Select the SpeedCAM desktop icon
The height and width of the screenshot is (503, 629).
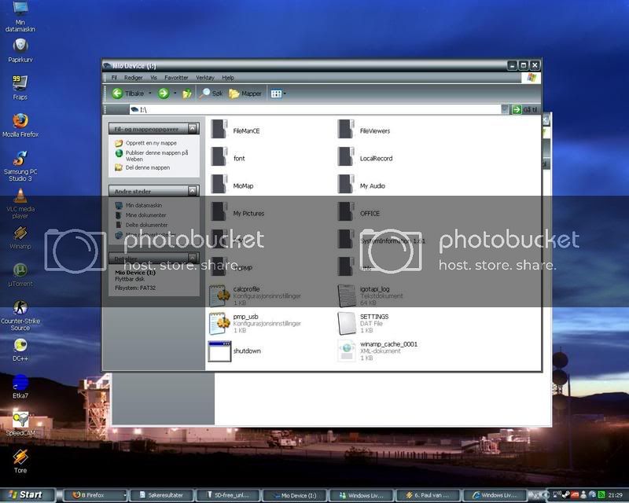[20, 424]
